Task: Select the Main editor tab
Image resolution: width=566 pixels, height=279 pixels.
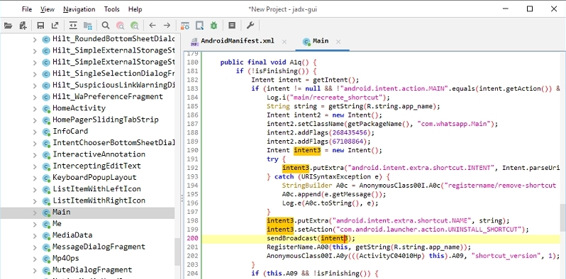Action: coord(321,41)
